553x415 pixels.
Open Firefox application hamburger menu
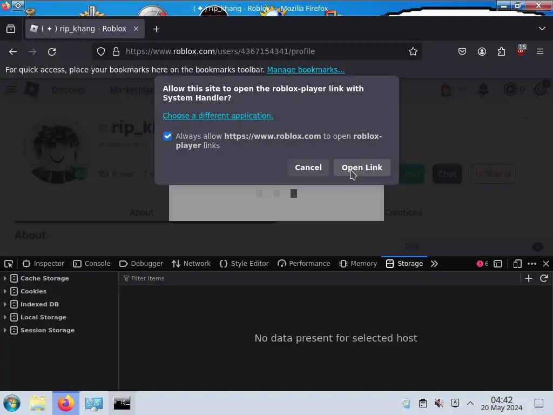(x=540, y=51)
